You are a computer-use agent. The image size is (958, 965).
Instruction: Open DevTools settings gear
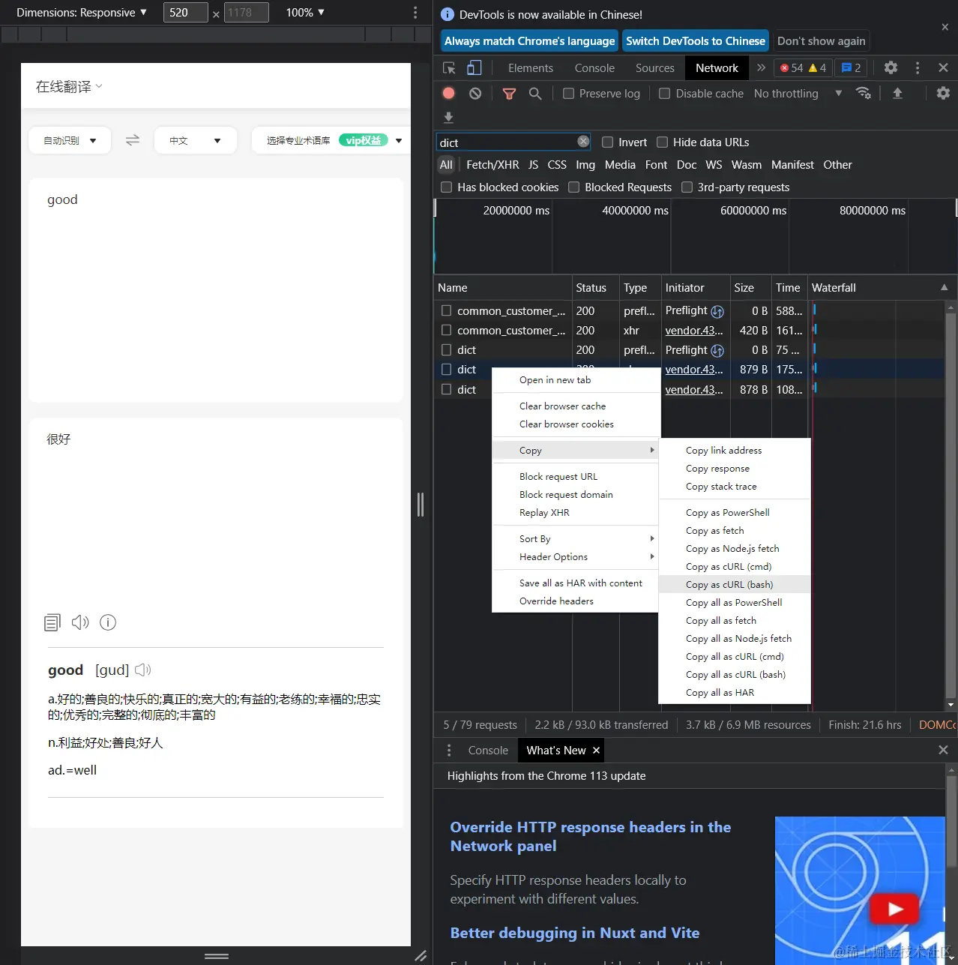pos(891,67)
